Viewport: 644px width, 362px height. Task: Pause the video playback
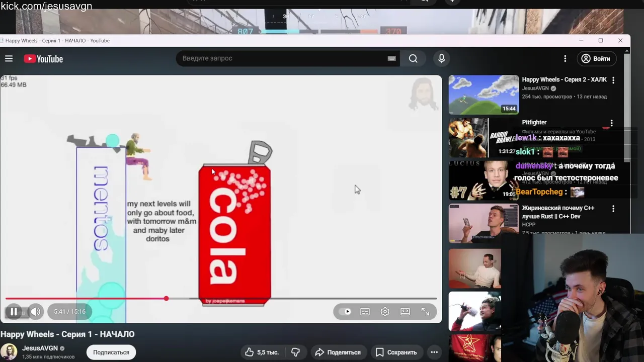(x=14, y=312)
